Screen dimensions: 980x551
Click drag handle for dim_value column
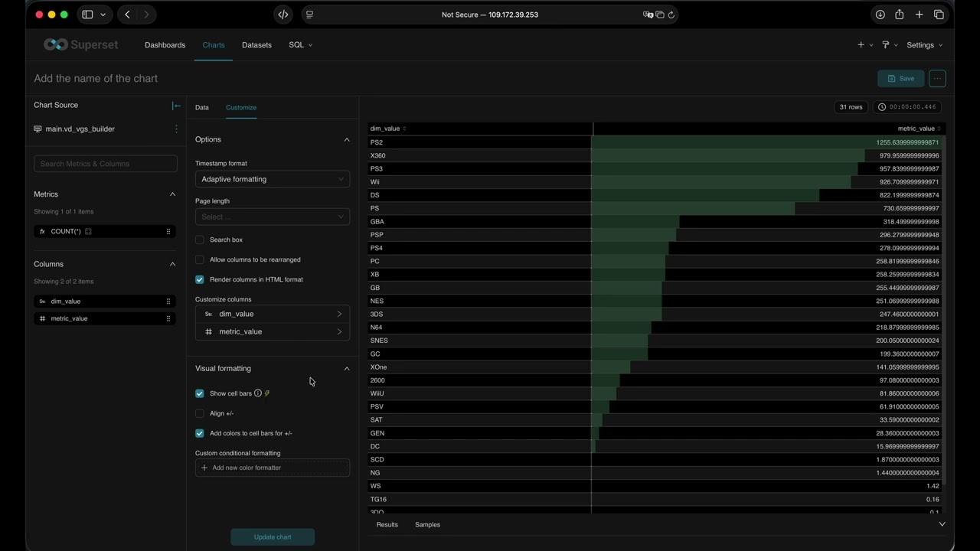(x=168, y=302)
